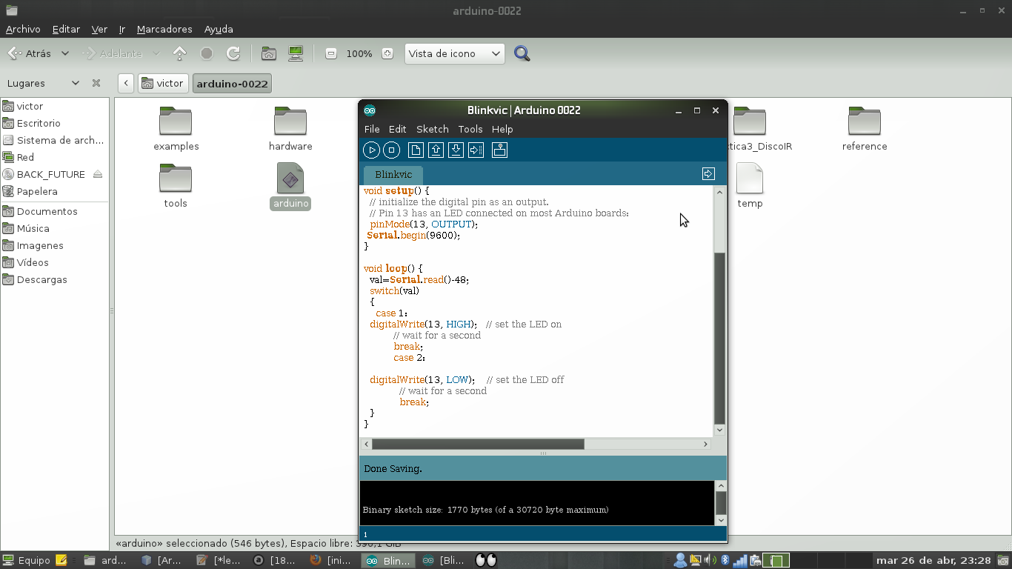Save the current sketch

click(456, 150)
